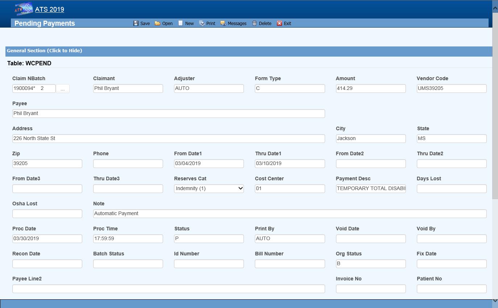The image size is (498, 308).
Task: Click the Void Date field
Action: pos(370,239)
